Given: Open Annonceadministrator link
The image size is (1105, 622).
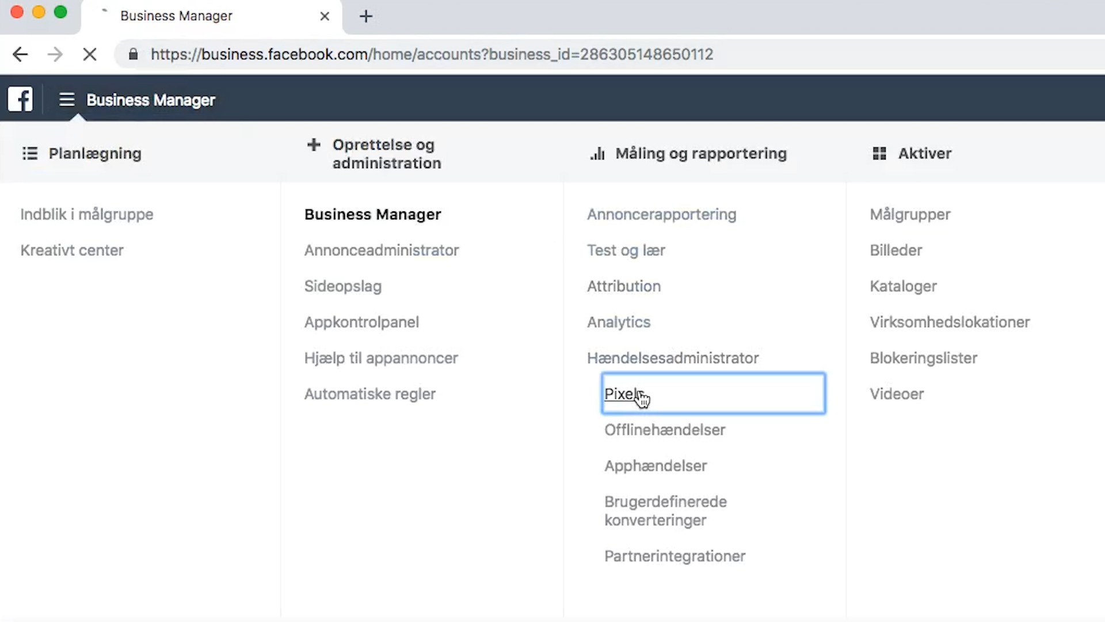Looking at the screenshot, I should (x=381, y=251).
